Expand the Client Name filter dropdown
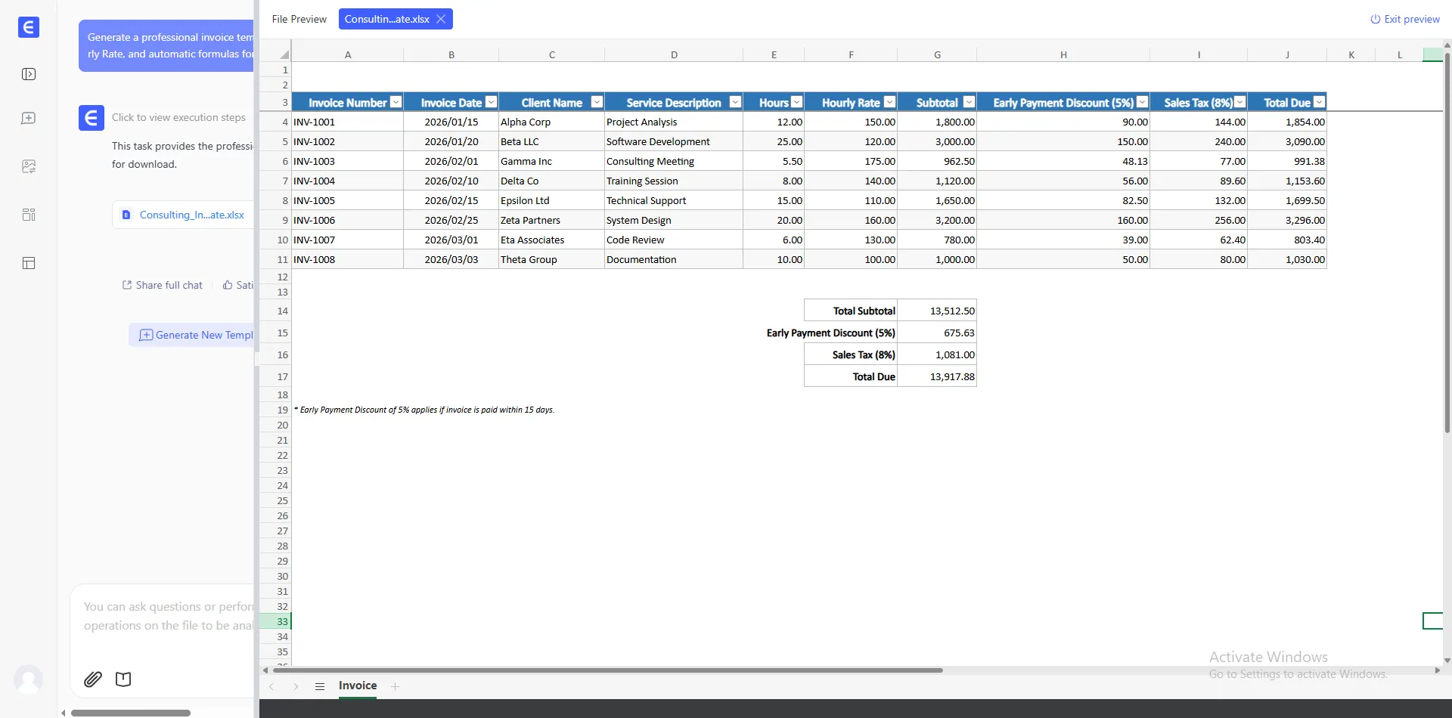Viewport: 1452px width, 718px height. click(x=597, y=102)
